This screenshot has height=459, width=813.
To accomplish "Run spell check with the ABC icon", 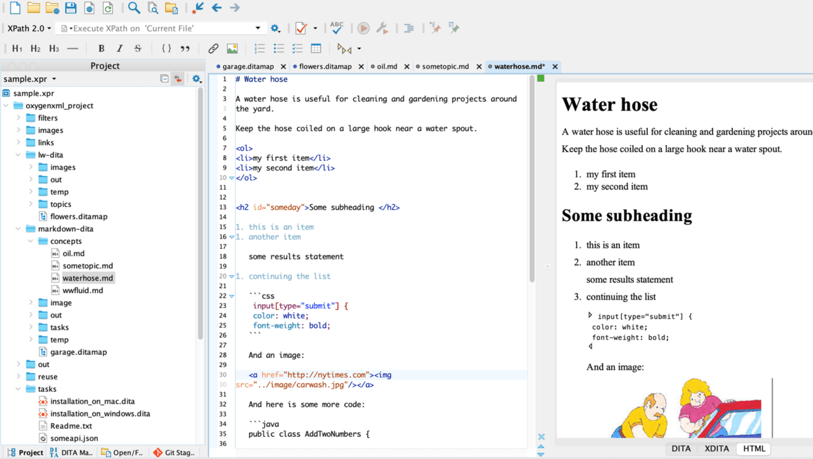I will [x=336, y=28].
